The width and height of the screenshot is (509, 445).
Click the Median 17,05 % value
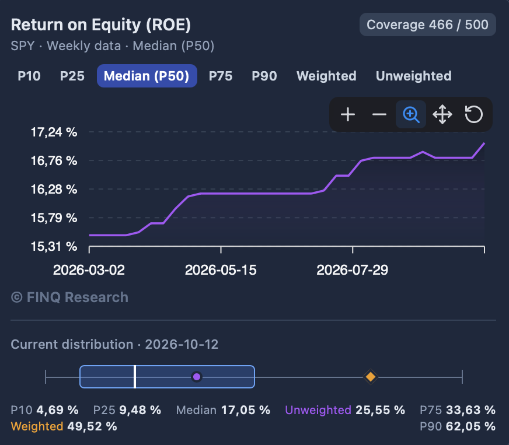point(224,410)
